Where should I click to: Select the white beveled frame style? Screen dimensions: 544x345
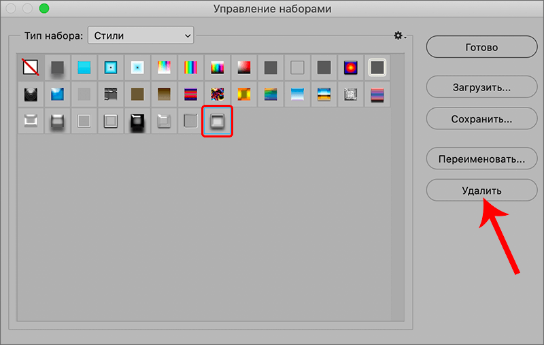31,121
